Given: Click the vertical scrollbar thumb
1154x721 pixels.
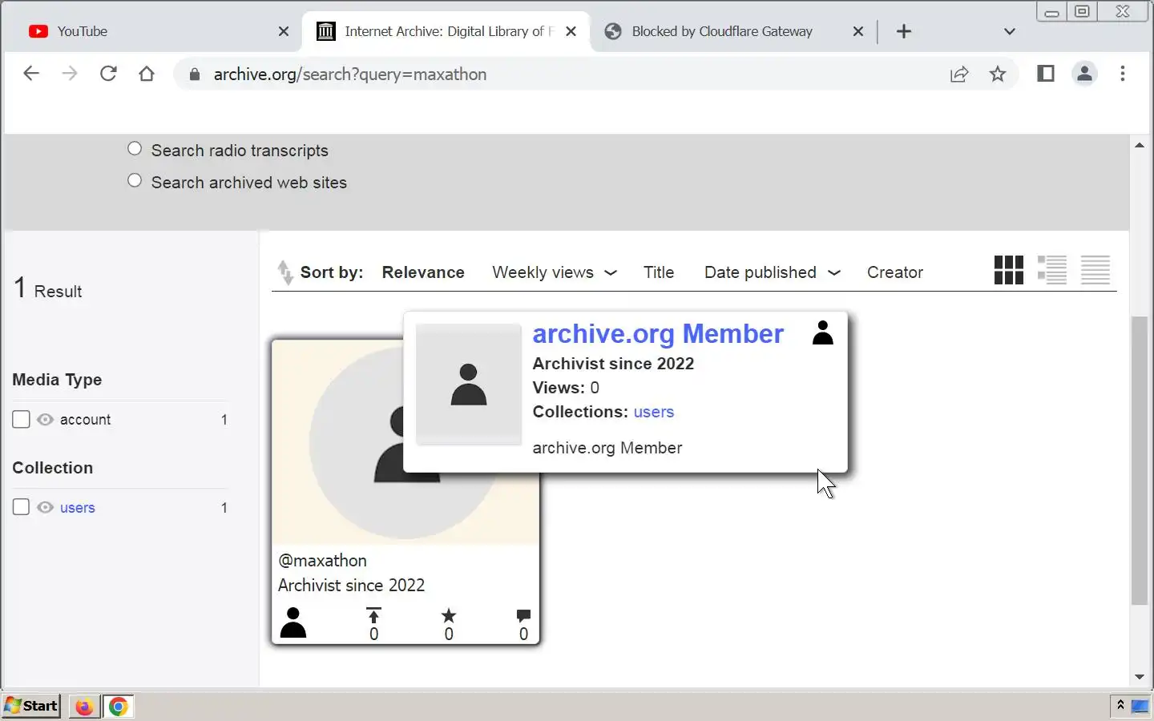Looking at the screenshot, I should point(1140,461).
